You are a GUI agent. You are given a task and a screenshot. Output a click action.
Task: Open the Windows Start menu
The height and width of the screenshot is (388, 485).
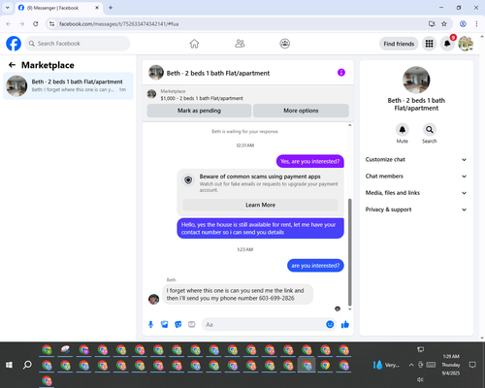9,365
